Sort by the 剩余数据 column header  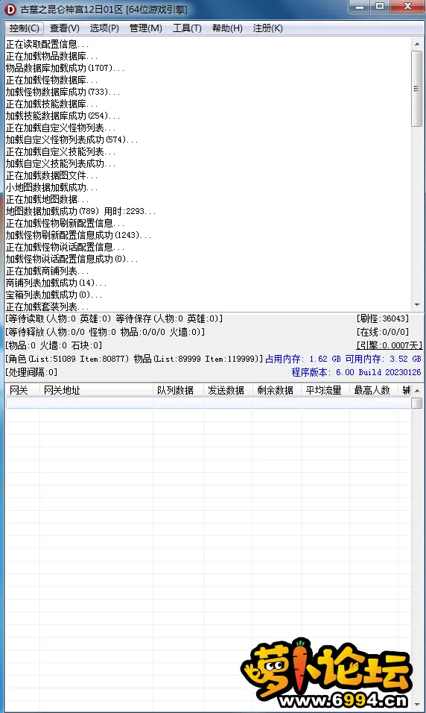(277, 390)
